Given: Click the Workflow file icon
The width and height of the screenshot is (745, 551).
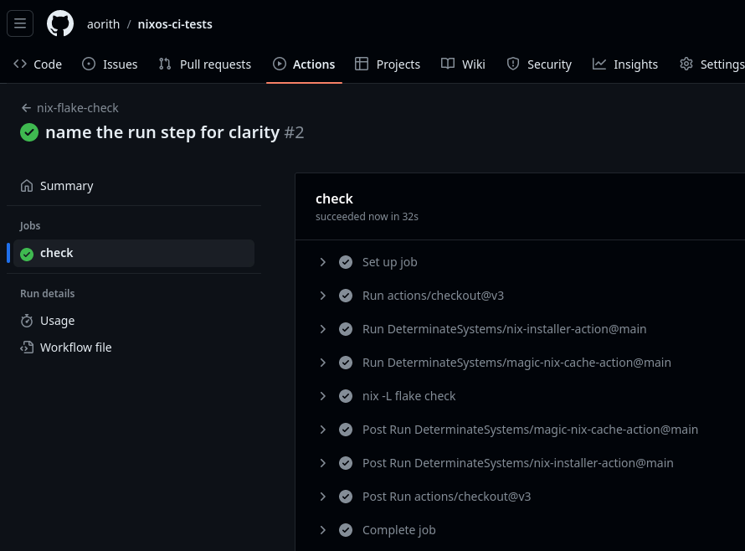Looking at the screenshot, I should tap(27, 347).
